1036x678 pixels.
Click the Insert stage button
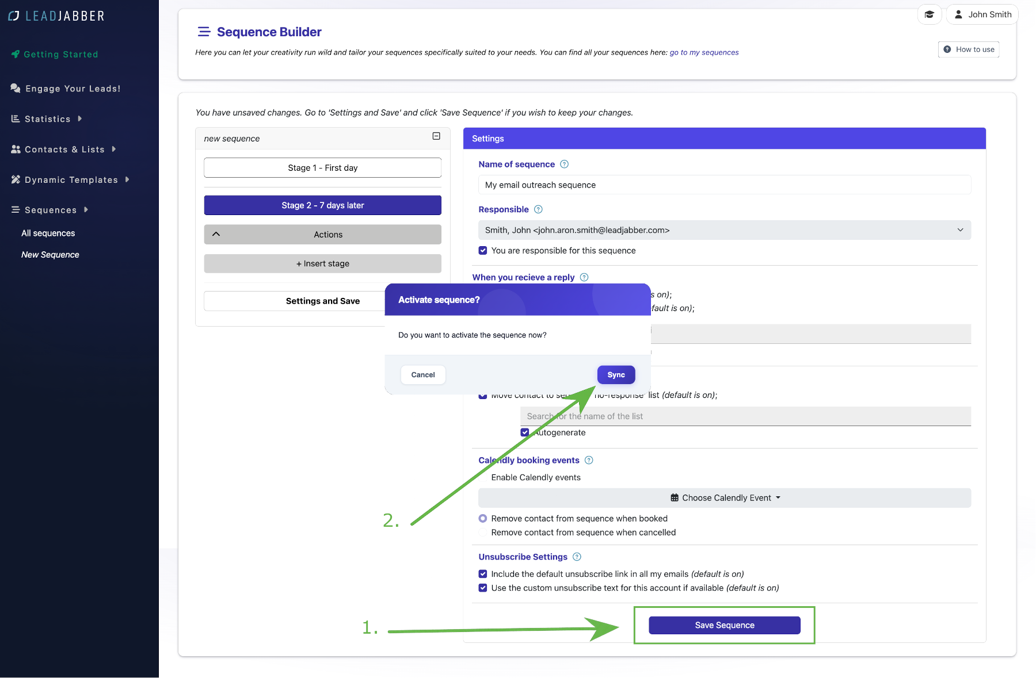[323, 263]
